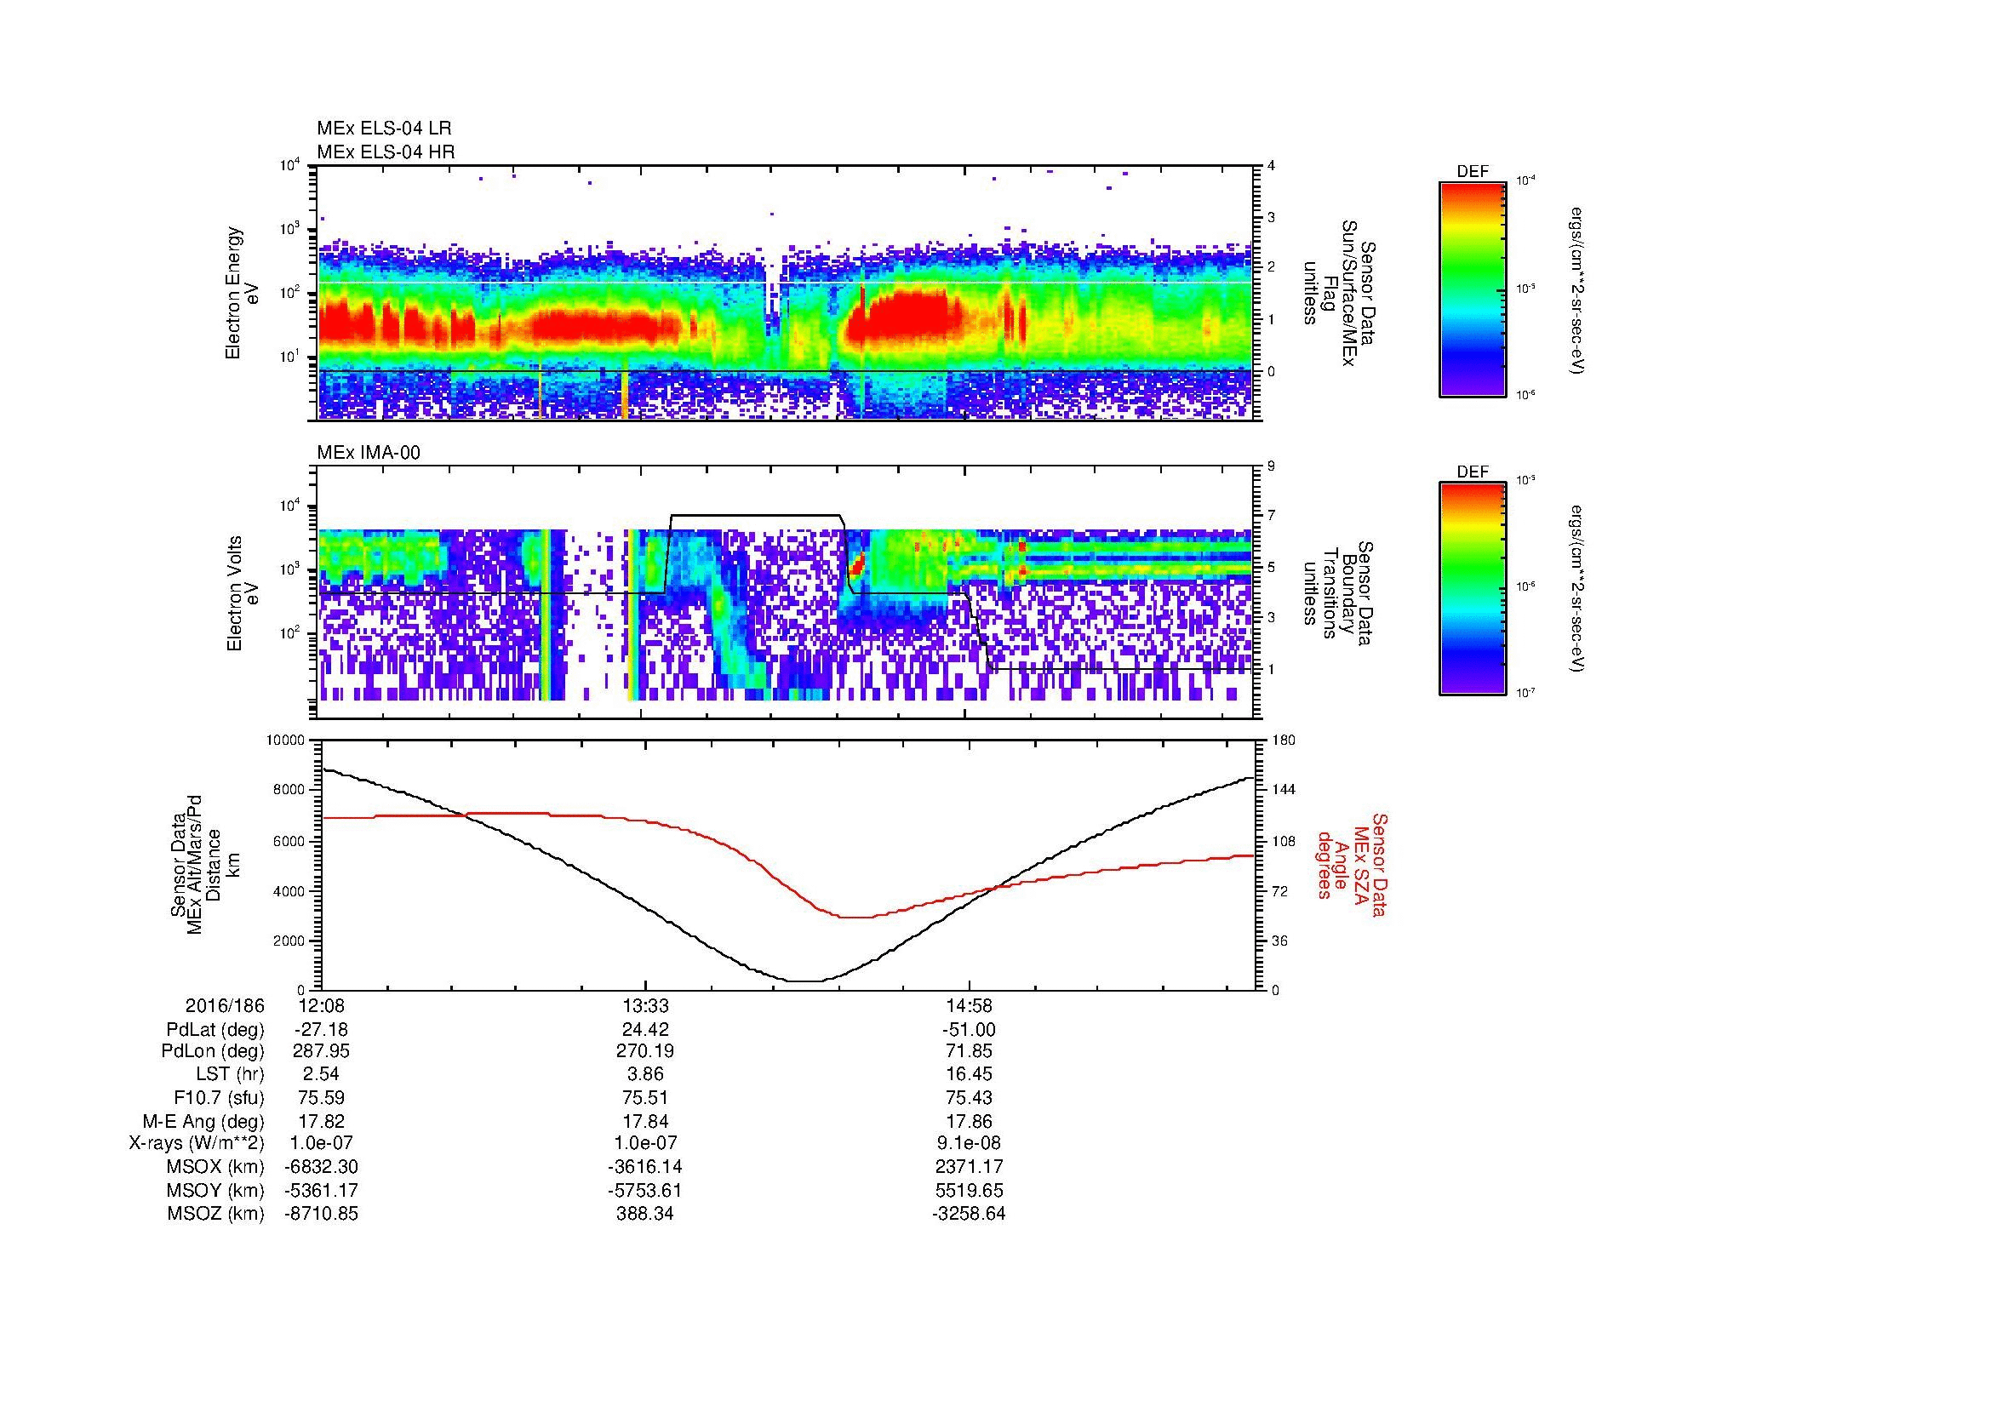This screenshot has height=1407, width=1991.
Task: Click the MSOX value '-6832.30'
Action: [x=321, y=1167]
